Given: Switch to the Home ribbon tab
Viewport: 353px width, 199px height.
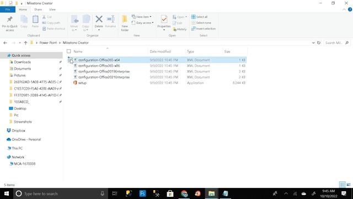Looking at the screenshot, I should coord(23,9).
